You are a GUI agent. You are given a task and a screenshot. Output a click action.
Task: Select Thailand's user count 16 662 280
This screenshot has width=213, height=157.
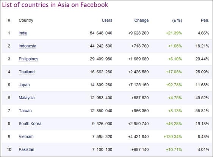(x=101, y=72)
